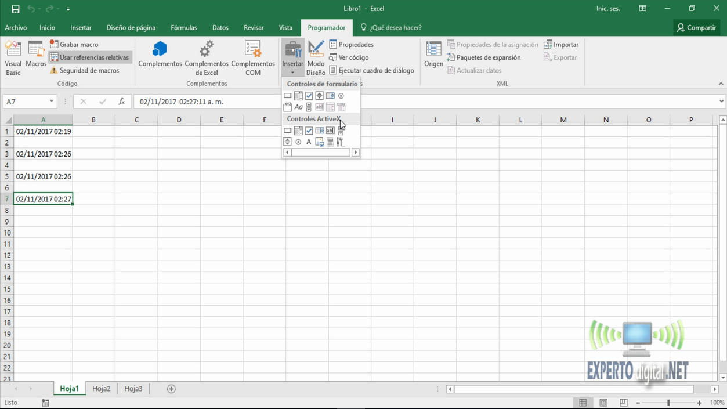Open the Visual Basic editor
727x409 pixels.
tap(13, 58)
